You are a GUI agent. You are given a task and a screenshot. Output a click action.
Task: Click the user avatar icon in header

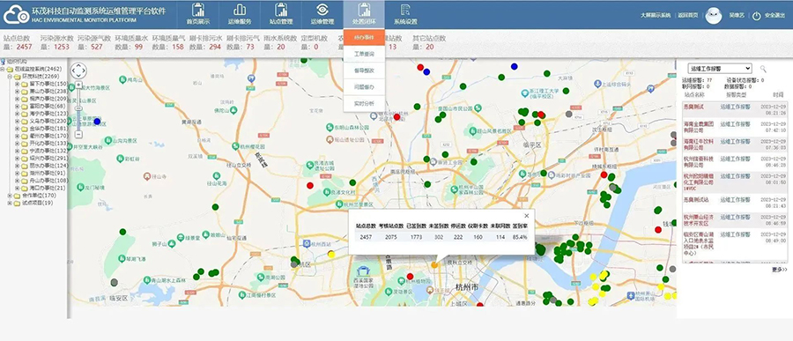point(714,16)
